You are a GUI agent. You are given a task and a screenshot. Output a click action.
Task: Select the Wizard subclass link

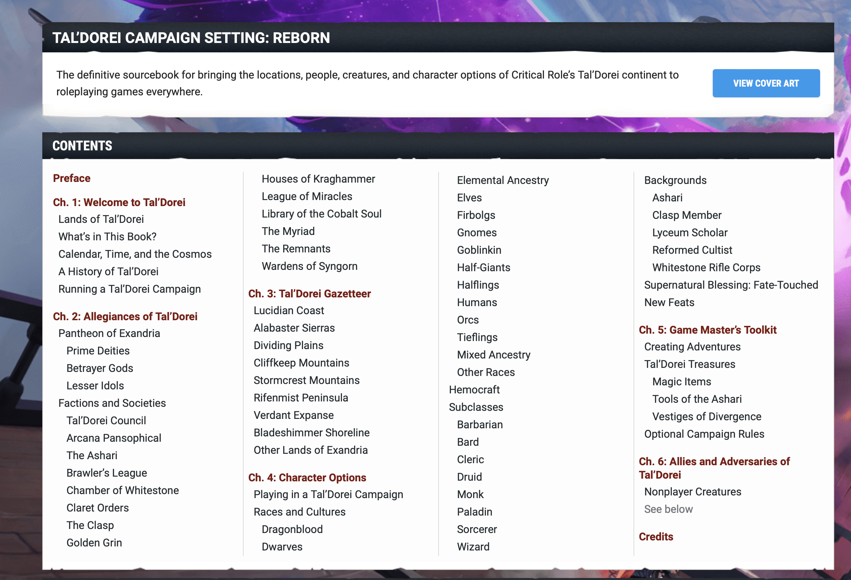coord(473,547)
